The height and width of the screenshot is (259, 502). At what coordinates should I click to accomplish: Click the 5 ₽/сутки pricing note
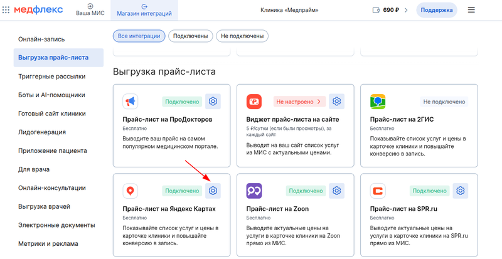[x=290, y=132]
